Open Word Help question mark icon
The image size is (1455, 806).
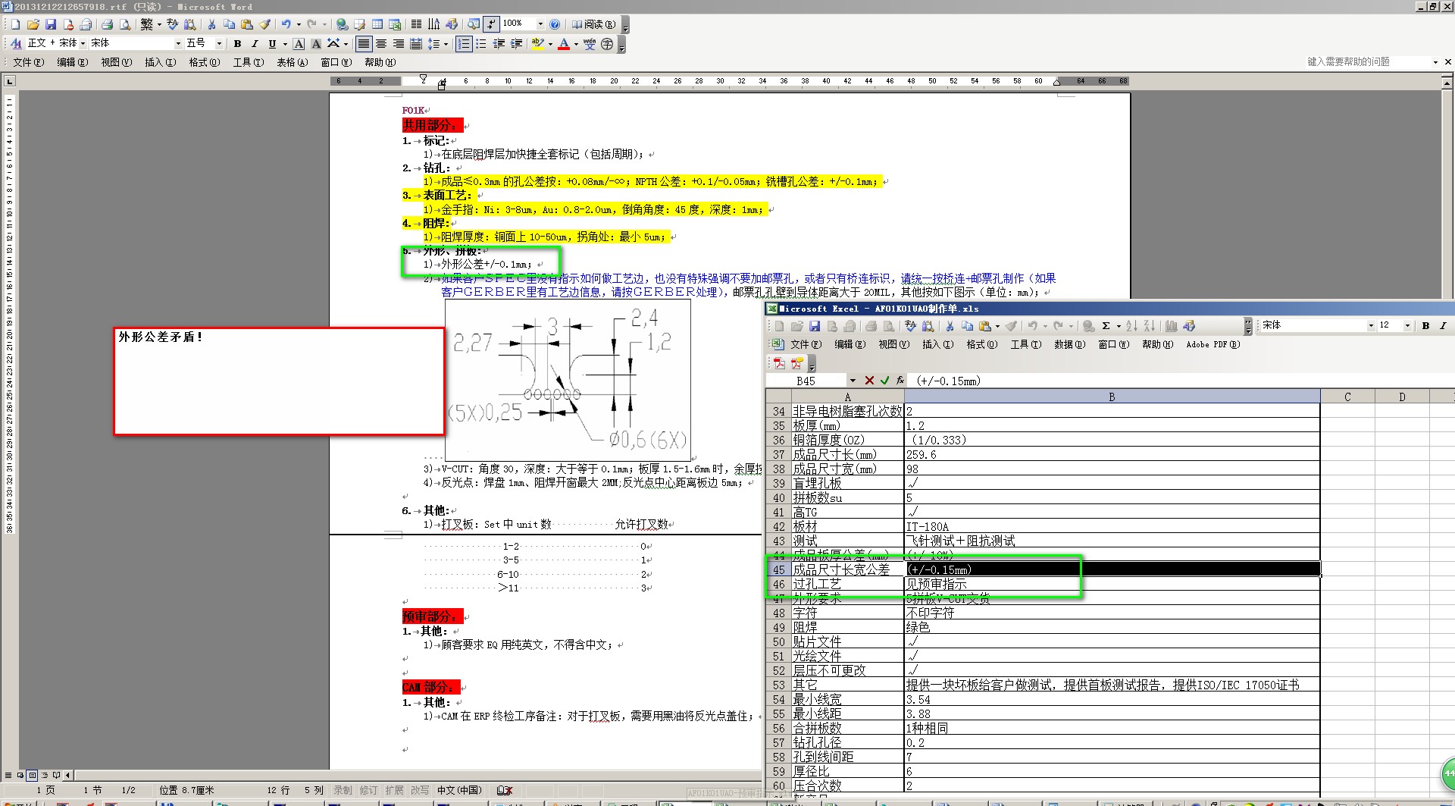tap(555, 24)
